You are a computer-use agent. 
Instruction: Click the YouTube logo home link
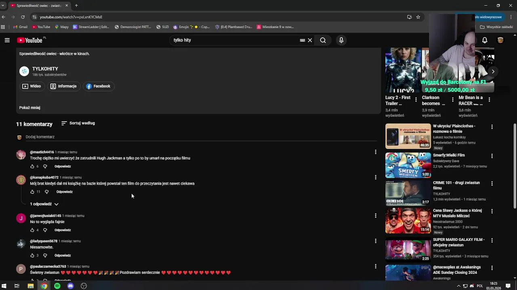coord(30,40)
